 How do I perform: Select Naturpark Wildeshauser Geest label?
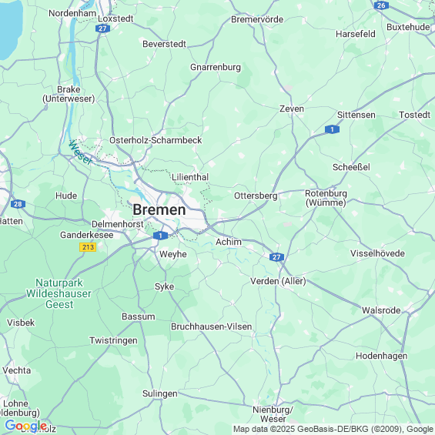coord(59,294)
